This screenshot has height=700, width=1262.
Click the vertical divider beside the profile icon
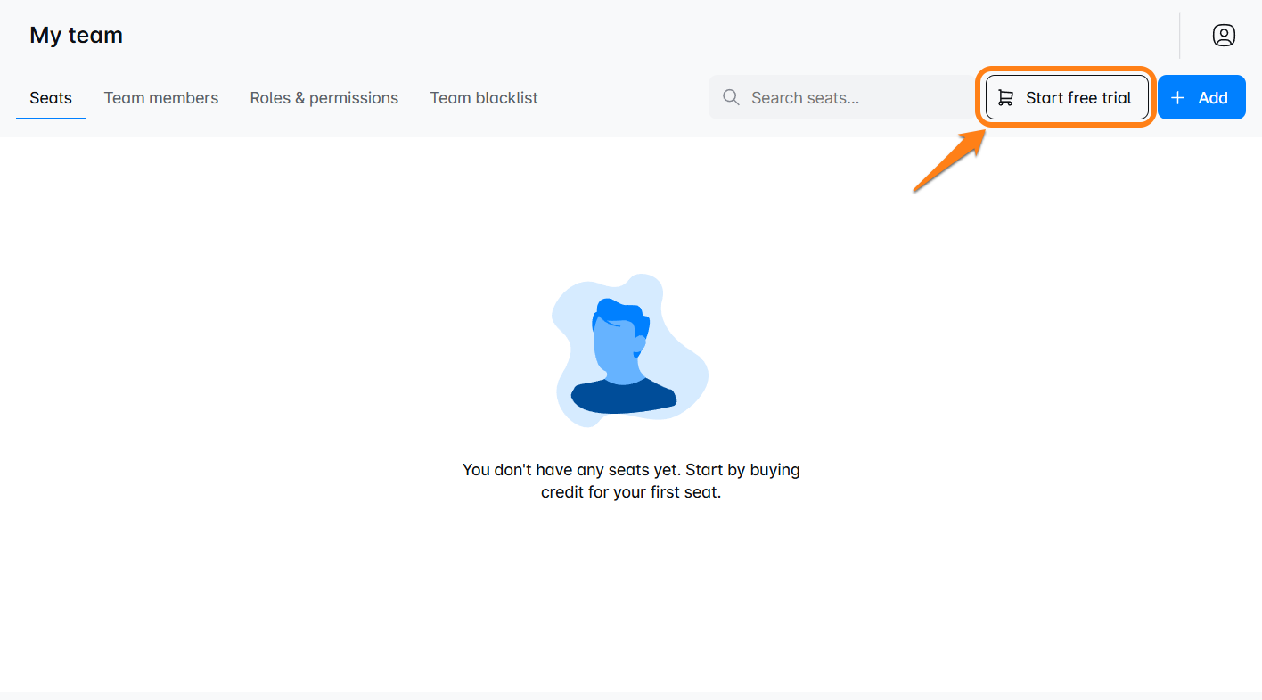pos(1180,36)
